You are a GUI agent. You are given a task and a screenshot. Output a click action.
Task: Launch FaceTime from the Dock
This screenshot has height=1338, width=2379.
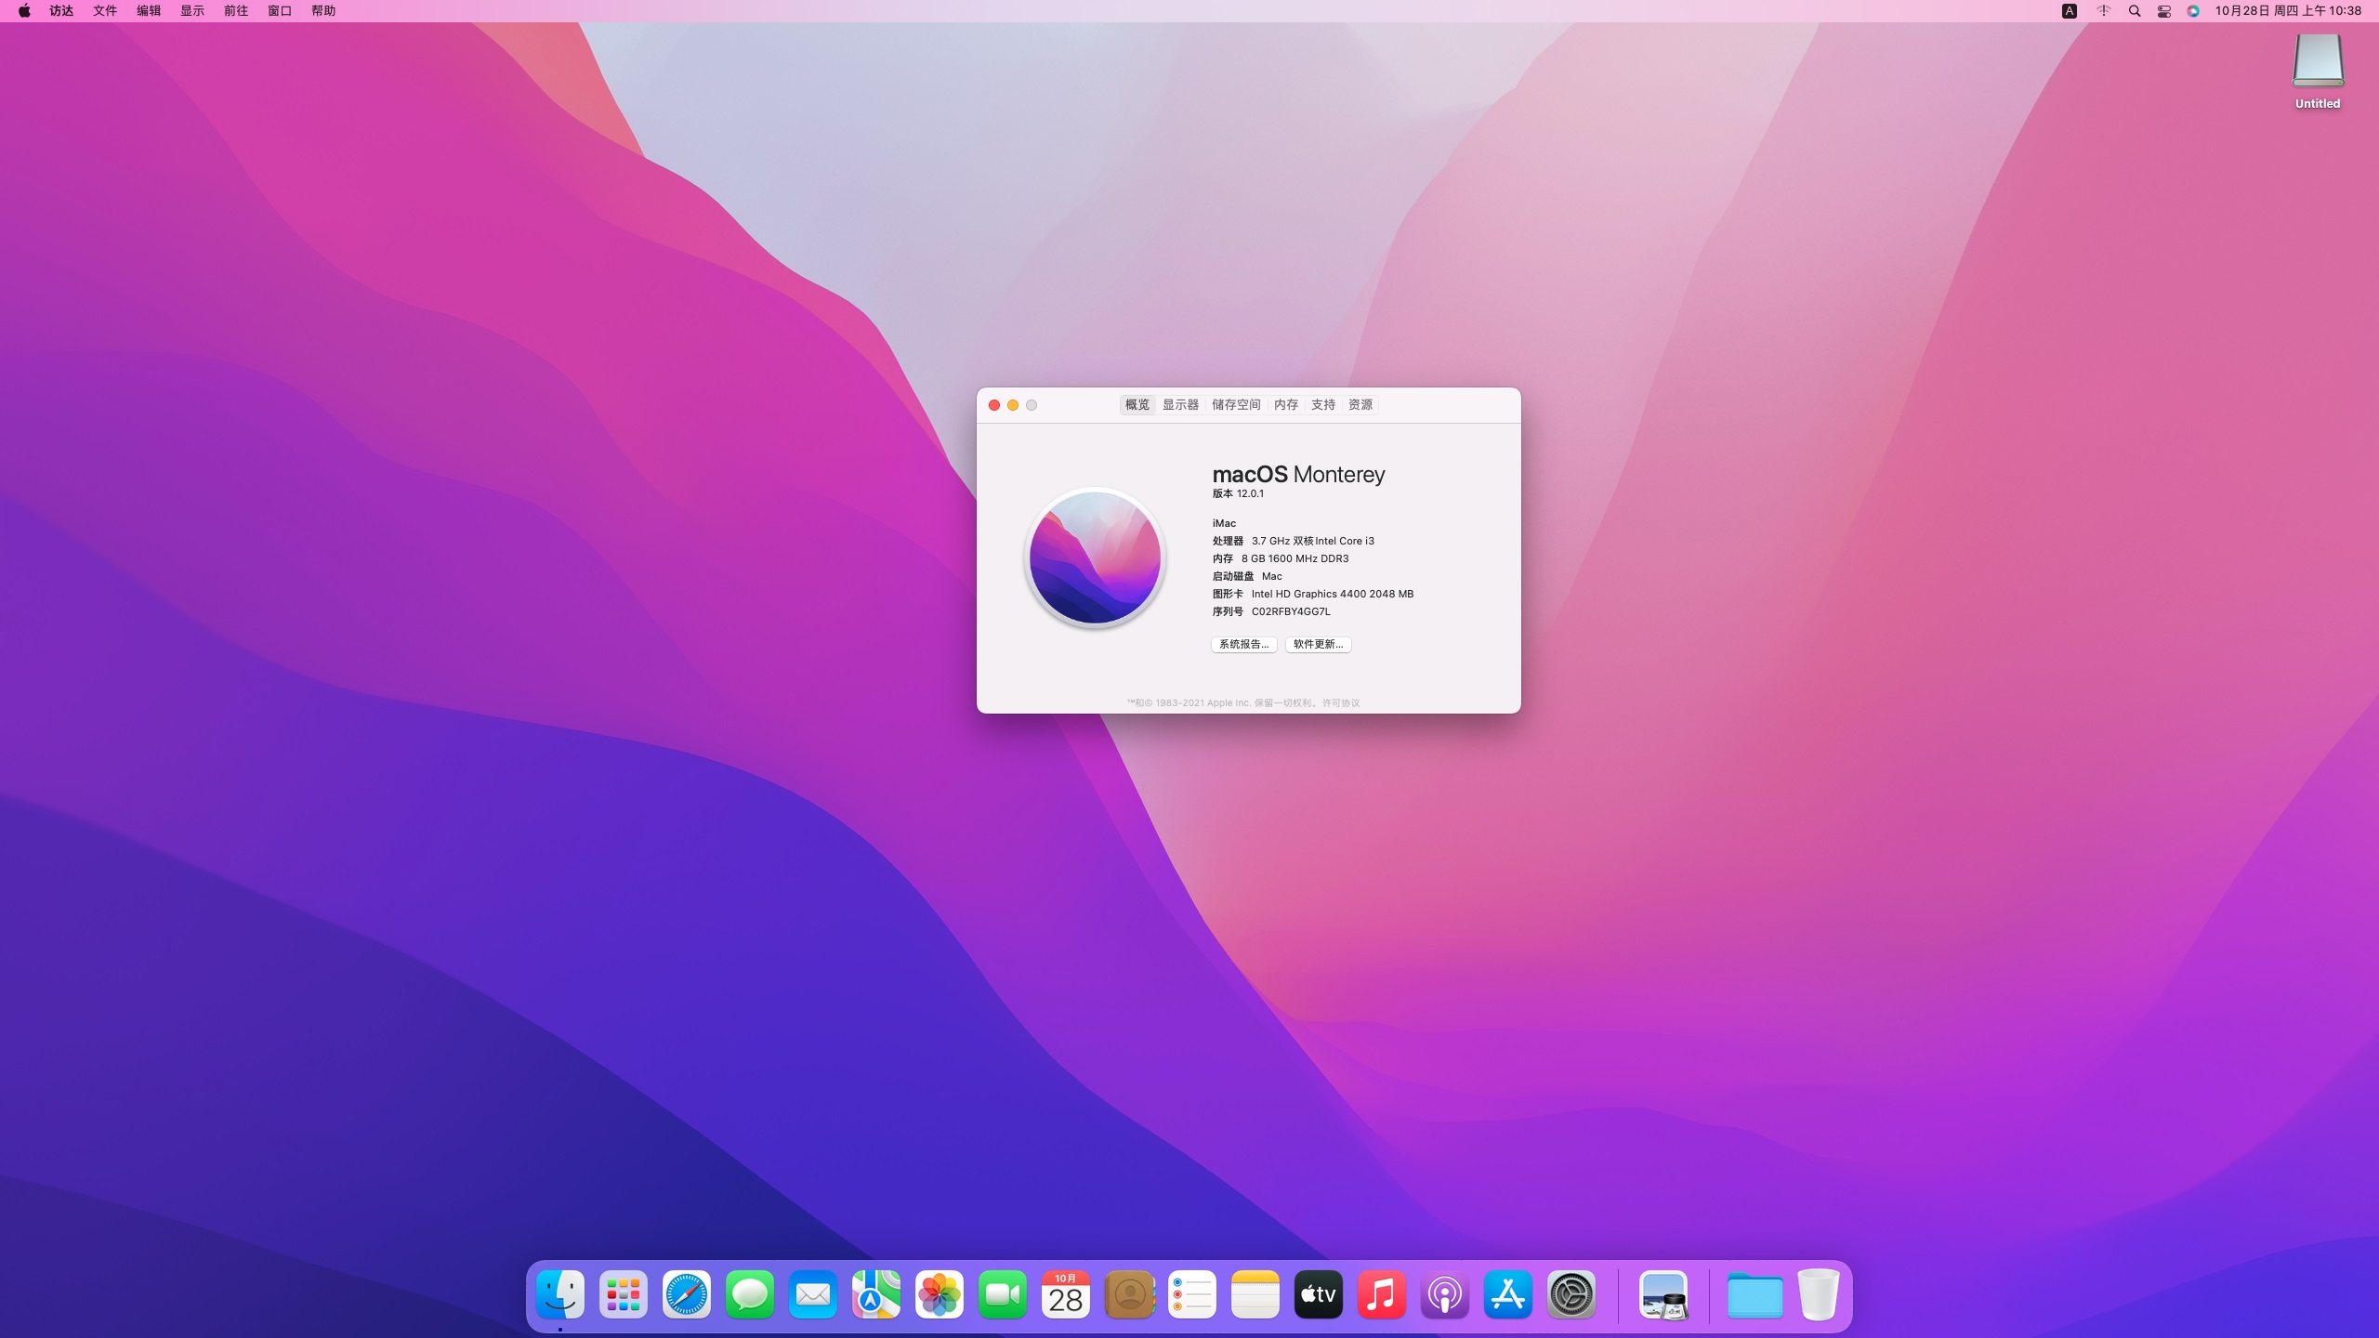pyautogui.click(x=1003, y=1294)
